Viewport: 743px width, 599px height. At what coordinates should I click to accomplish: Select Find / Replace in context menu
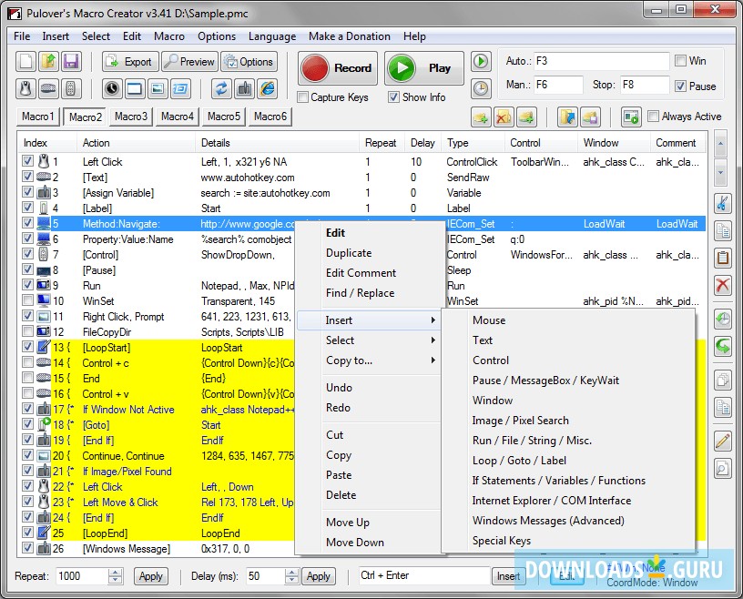click(x=361, y=293)
